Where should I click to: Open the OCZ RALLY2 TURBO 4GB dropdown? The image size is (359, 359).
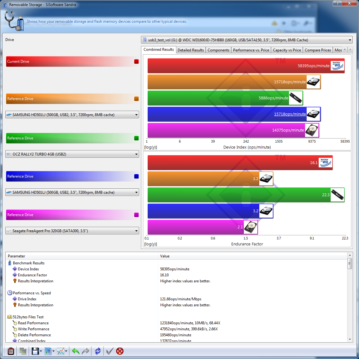[x=72, y=154]
